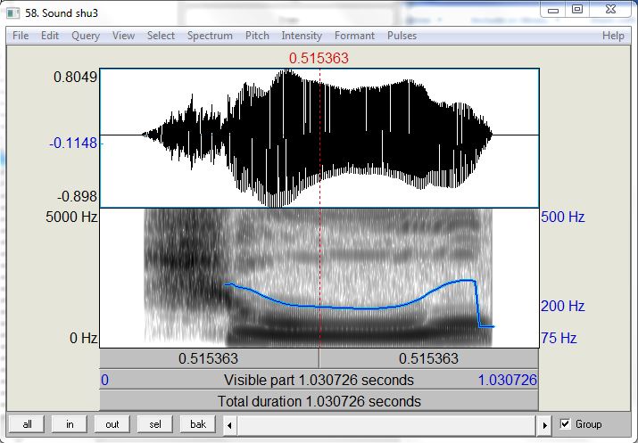Click the blue pitch contour in spectrogram
Viewport: 638px width, 443px height.
350,308
